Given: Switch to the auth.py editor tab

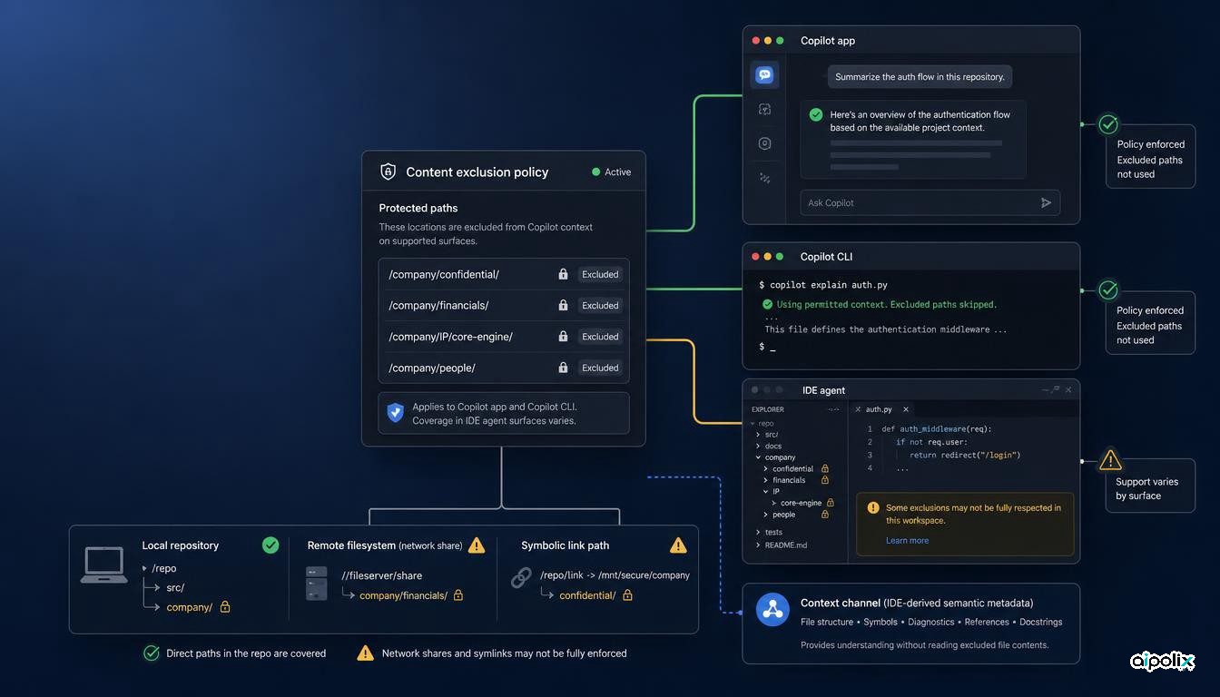Looking at the screenshot, I should click(879, 409).
